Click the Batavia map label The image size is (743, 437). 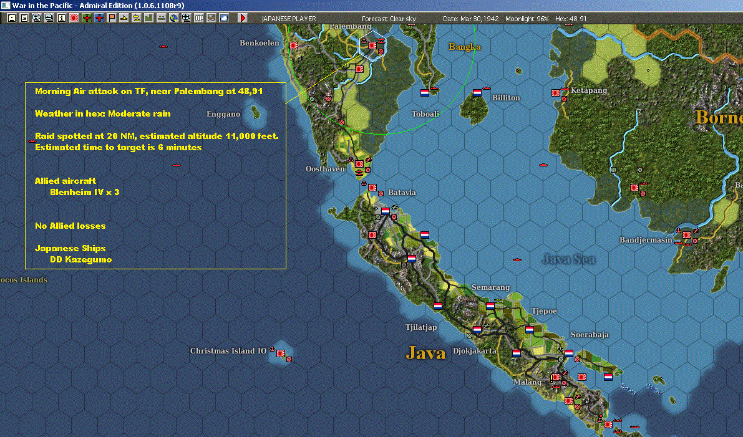coord(402,192)
